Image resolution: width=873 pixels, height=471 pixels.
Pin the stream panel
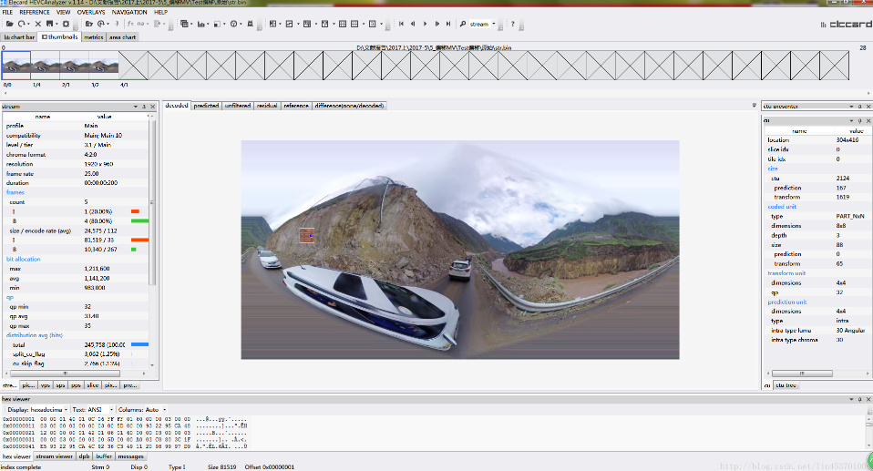pyautogui.click(x=144, y=107)
